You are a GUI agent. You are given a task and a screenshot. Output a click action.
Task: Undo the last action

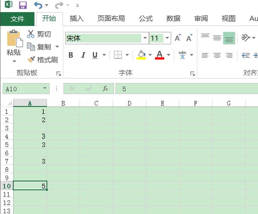pos(38,5)
